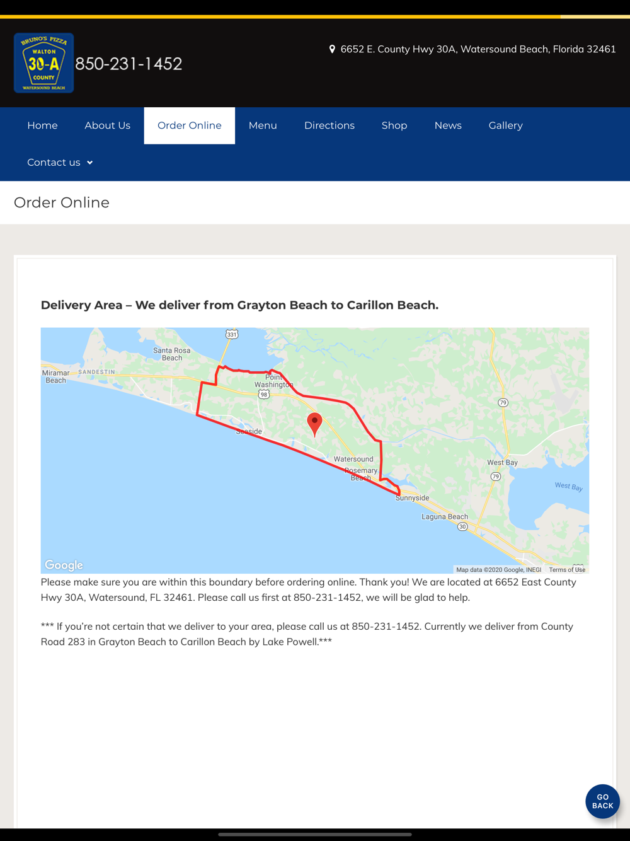Call the 850-231-1452 header phone number
630x841 pixels.
tap(129, 64)
